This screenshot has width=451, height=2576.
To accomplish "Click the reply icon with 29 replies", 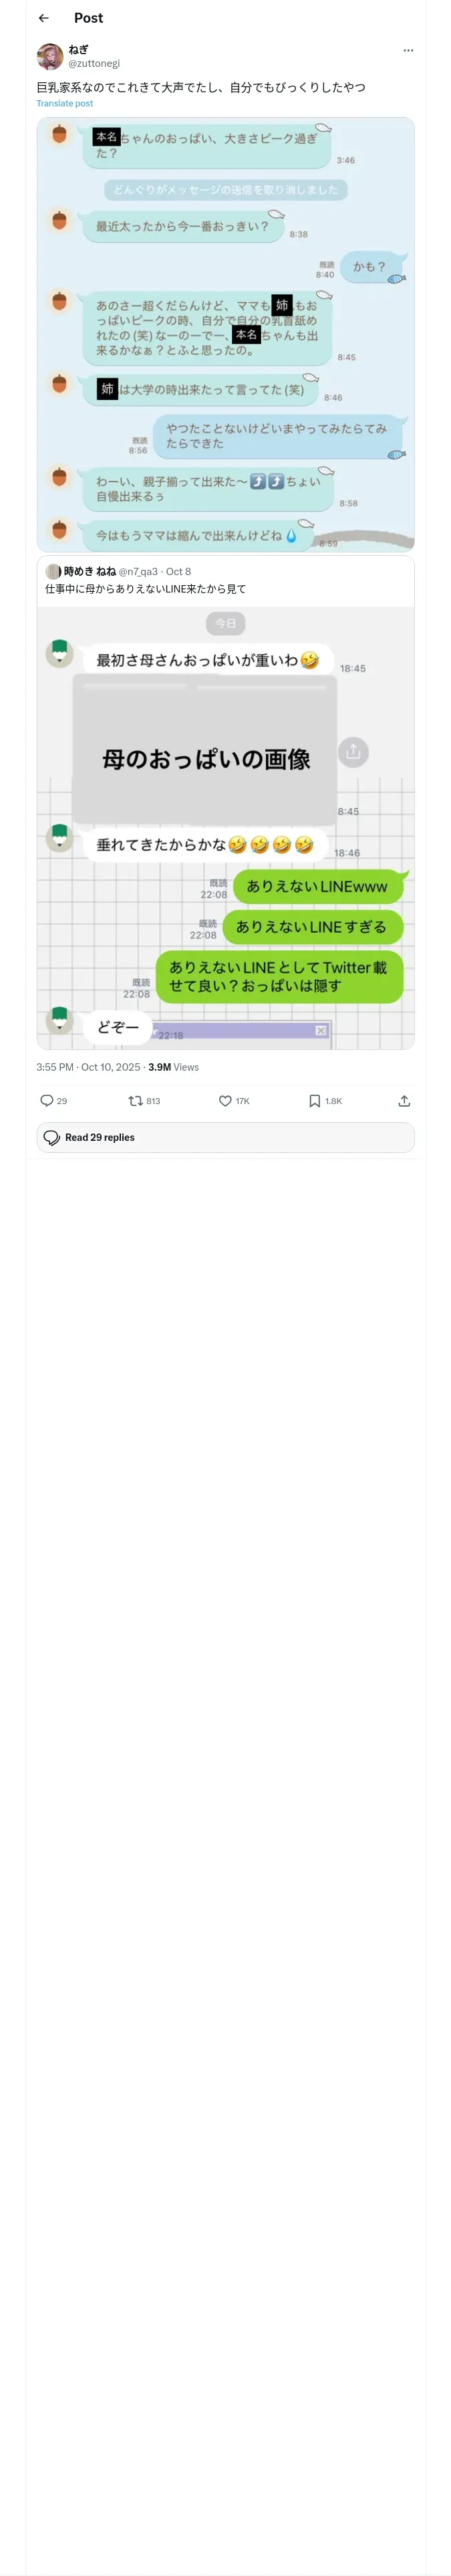I will 47,1100.
